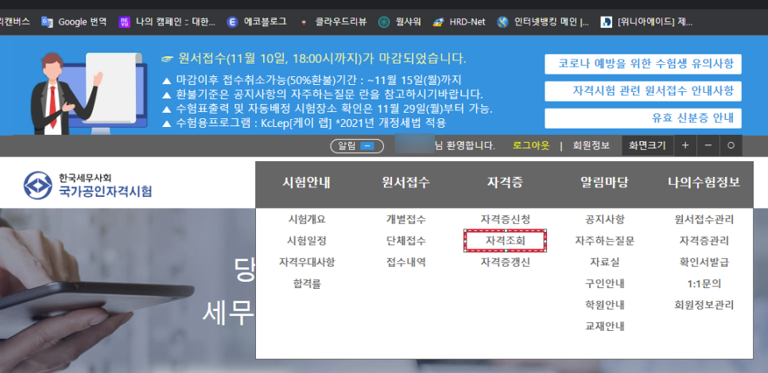Click the 회원정보 link
This screenshot has width=768, height=373.
[x=592, y=146]
